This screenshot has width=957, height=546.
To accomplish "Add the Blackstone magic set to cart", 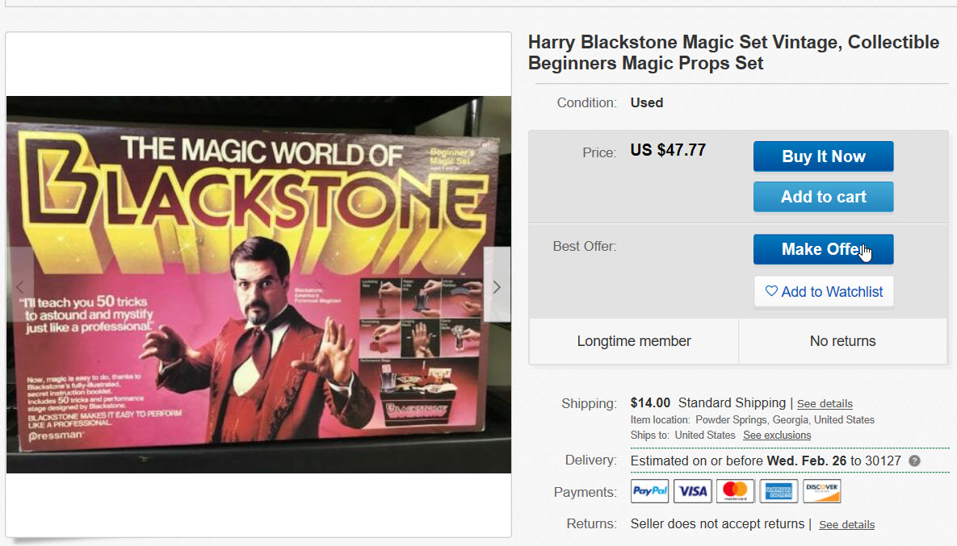I will pyautogui.click(x=823, y=196).
